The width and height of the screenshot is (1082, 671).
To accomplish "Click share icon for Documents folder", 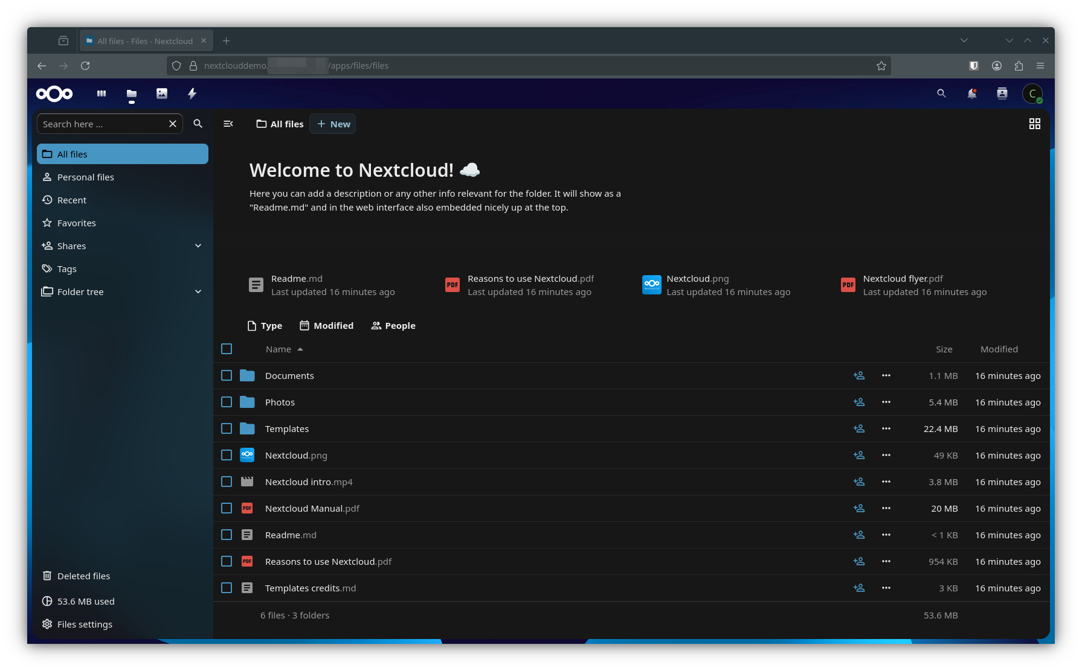I will pos(858,376).
